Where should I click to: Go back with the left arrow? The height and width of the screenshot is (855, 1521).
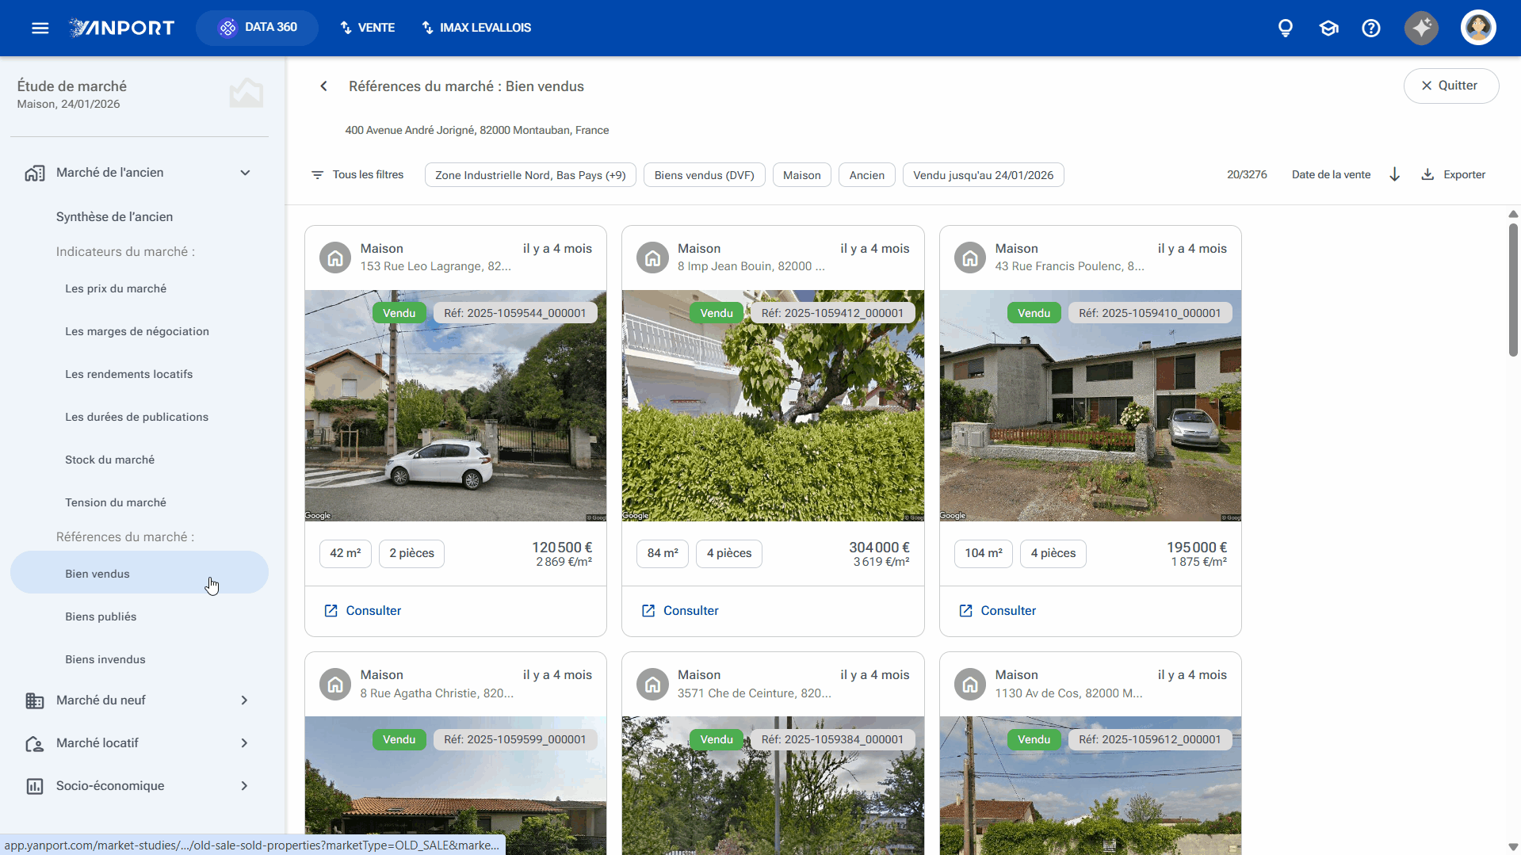(323, 86)
